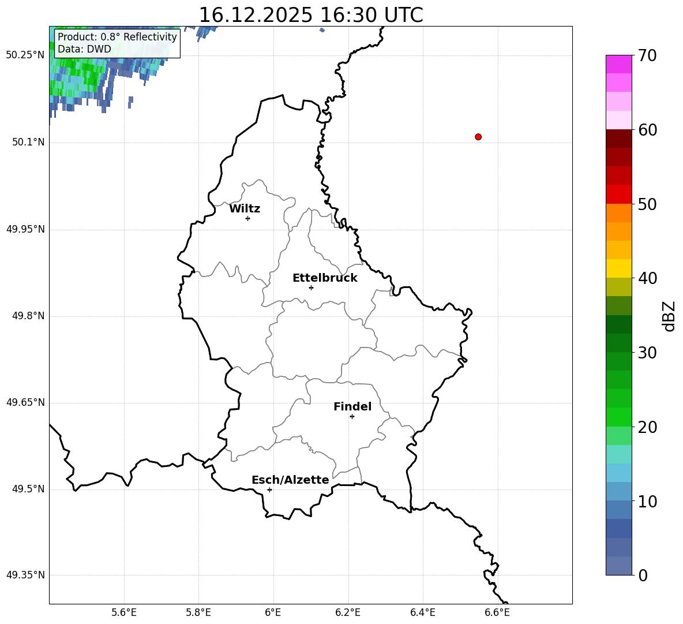Pick the yellow swatch just above 40 dBZ
Viewport: 683px width, 624px height.
click(x=619, y=268)
